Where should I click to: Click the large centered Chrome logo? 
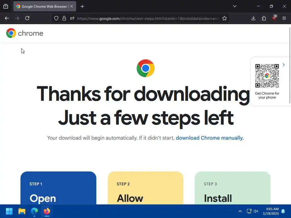(145, 68)
